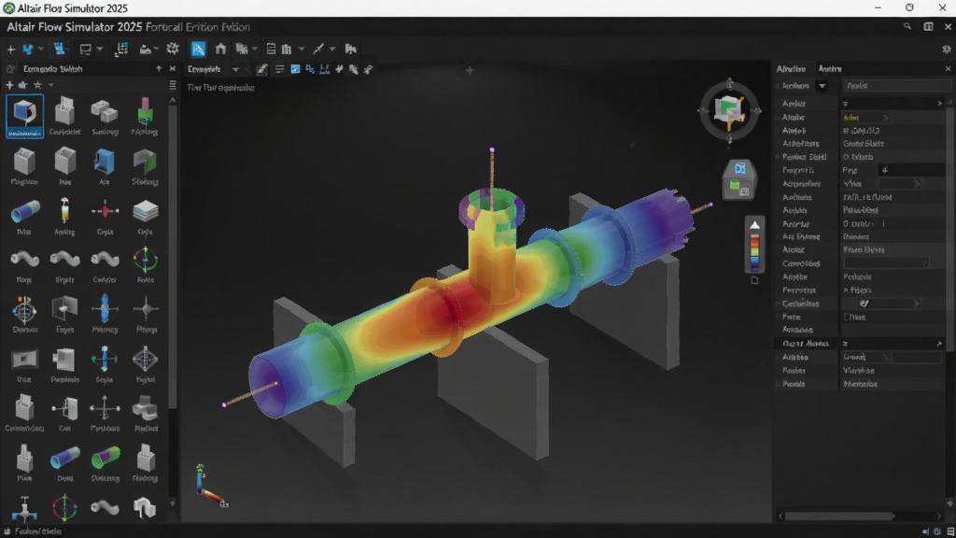Toggle the lines icon in secondary toolbar
This screenshot has height=538, width=956.
(280, 69)
